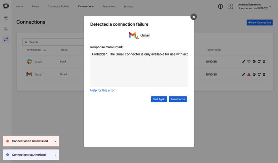This screenshot has width=278, height=163.
Task: Select the Connections tab
Action: [x=86, y=6]
